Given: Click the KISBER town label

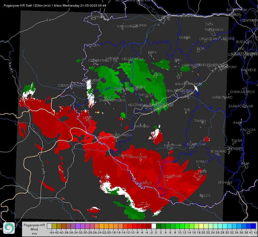Looking at the screenshot, I should click(x=185, y=37).
